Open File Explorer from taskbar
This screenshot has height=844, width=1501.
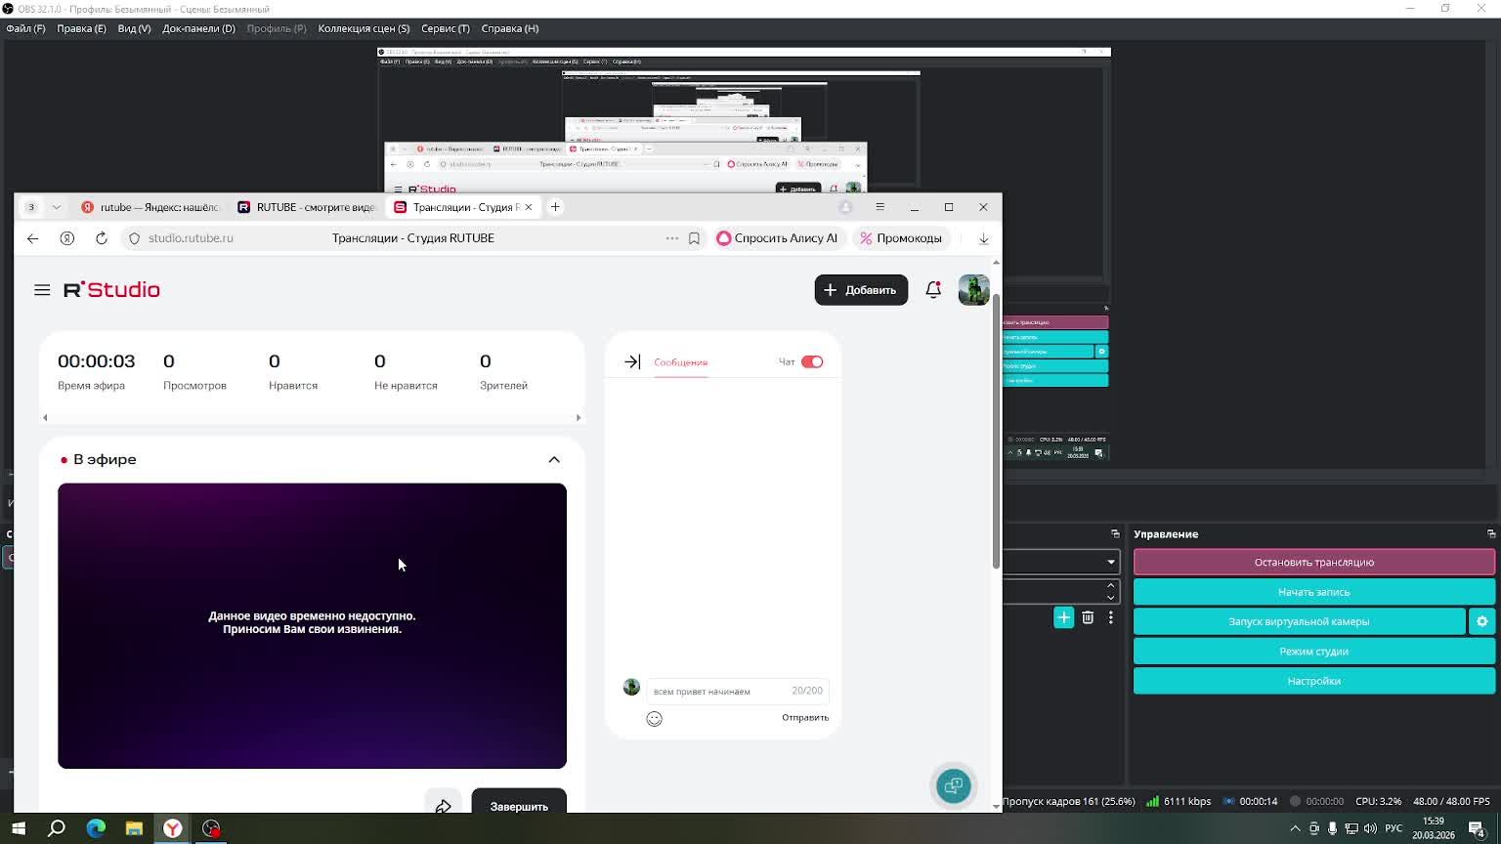click(134, 828)
